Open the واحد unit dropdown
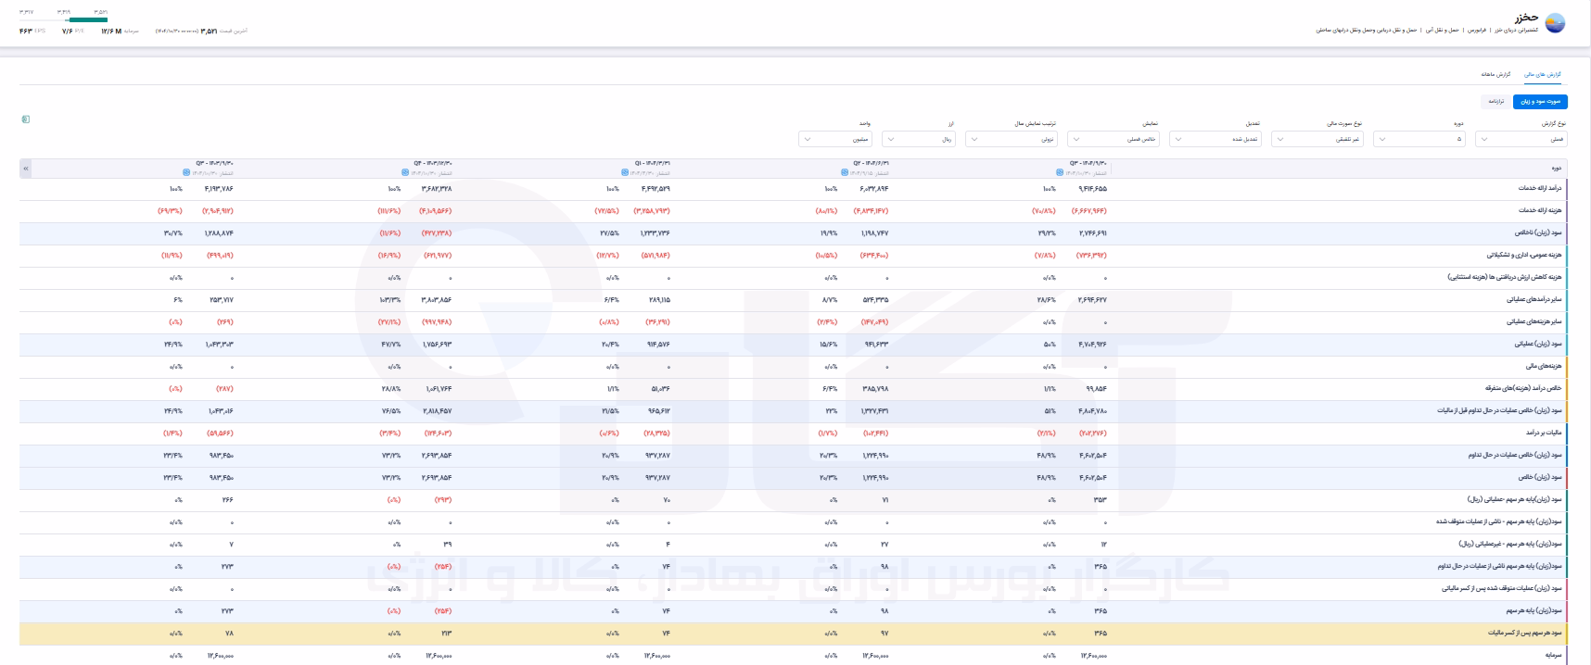 pos(834,139)
